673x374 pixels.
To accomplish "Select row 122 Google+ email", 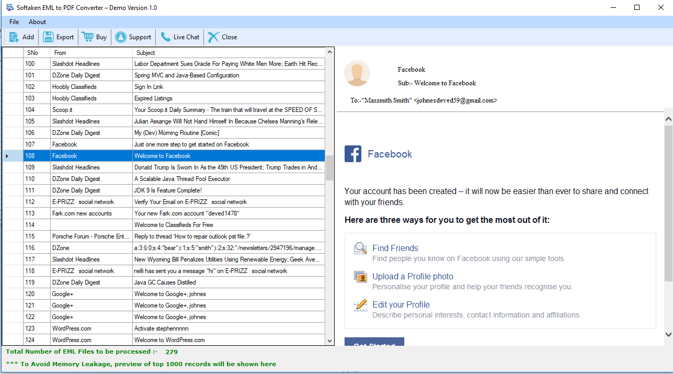I will [164, 317].
